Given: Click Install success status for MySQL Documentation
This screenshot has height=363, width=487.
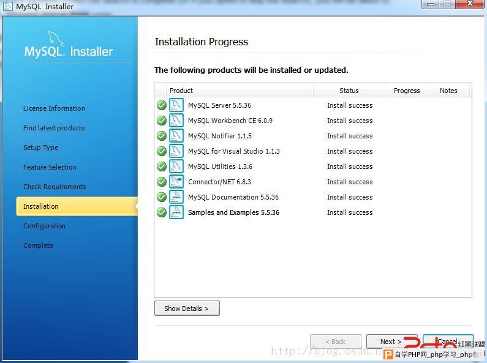Looking at the screenshot, I should point(350,197).
